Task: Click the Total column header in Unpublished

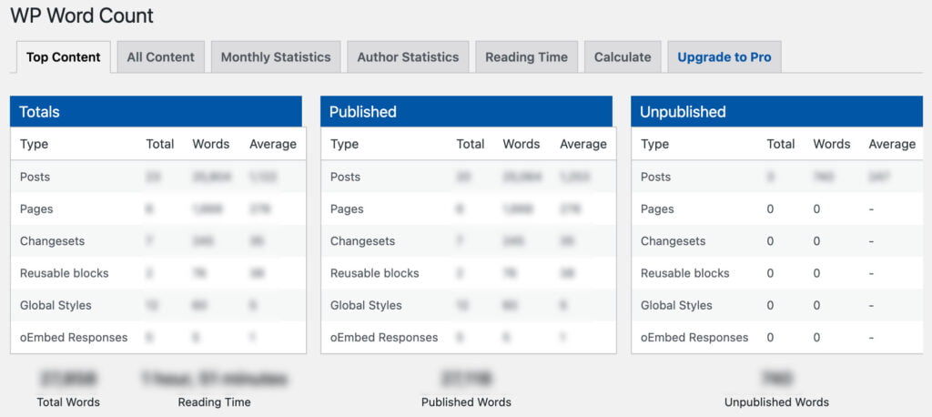Action: [780, 144]
